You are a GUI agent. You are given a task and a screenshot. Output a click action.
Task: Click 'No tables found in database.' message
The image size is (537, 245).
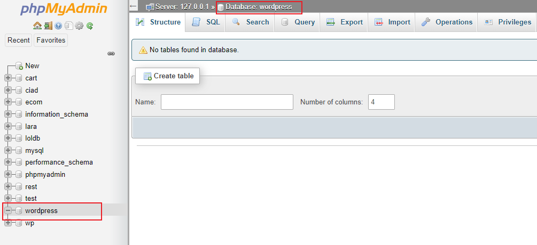194,50
